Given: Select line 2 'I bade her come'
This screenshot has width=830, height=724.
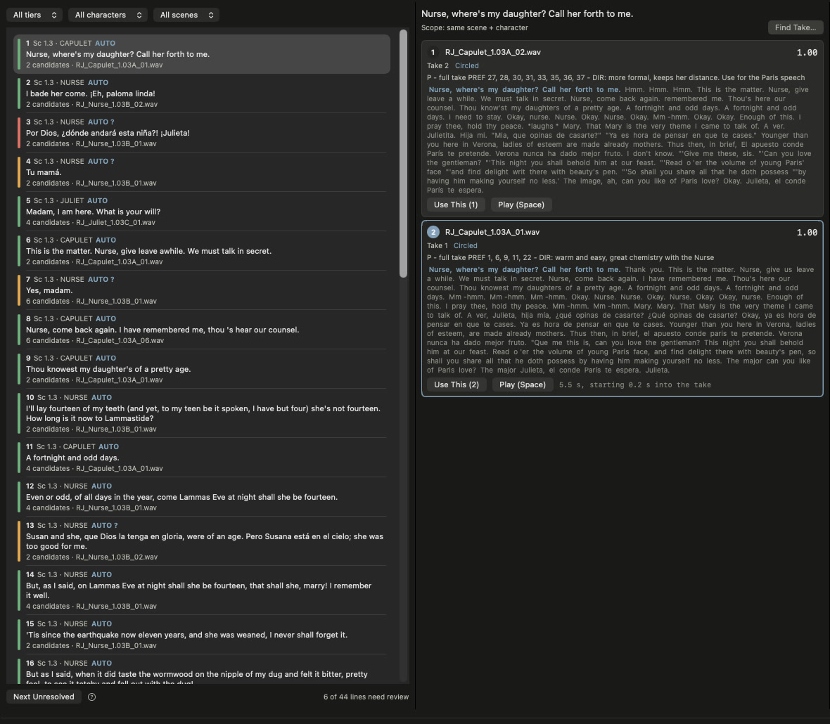Looking at the screenshot, I should click(x=202, y=93).
